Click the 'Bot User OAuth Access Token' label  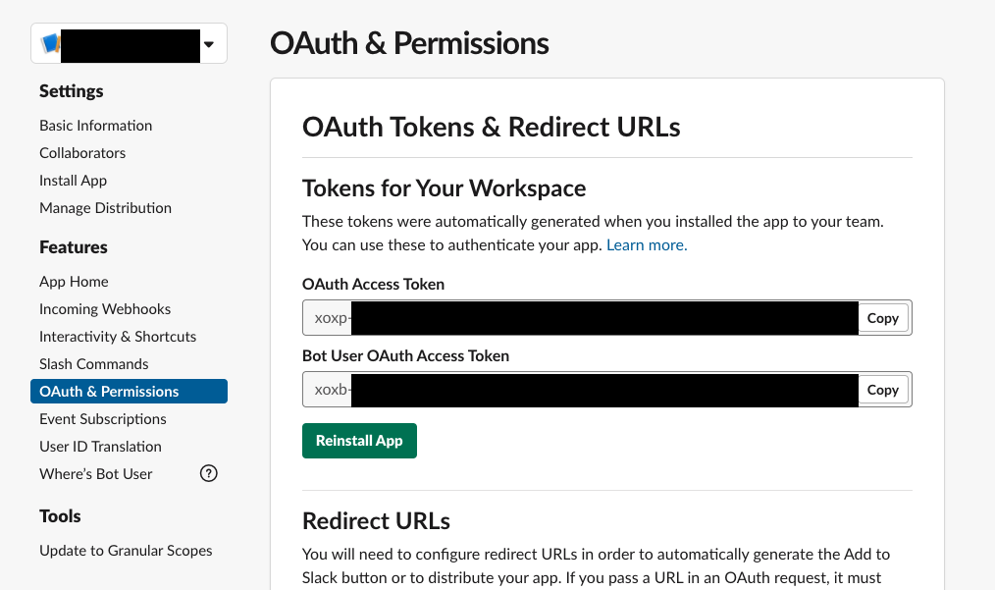pyautogui.click(x=405, y=355)
